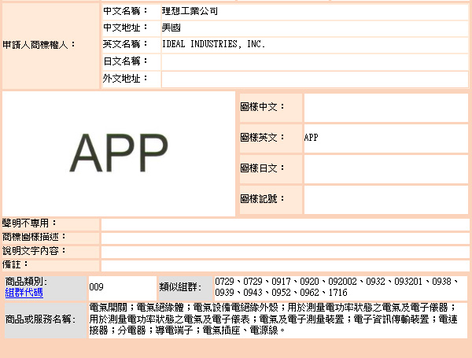Click the 類似組群 label

pyautogui.click(x=180, y=287)
